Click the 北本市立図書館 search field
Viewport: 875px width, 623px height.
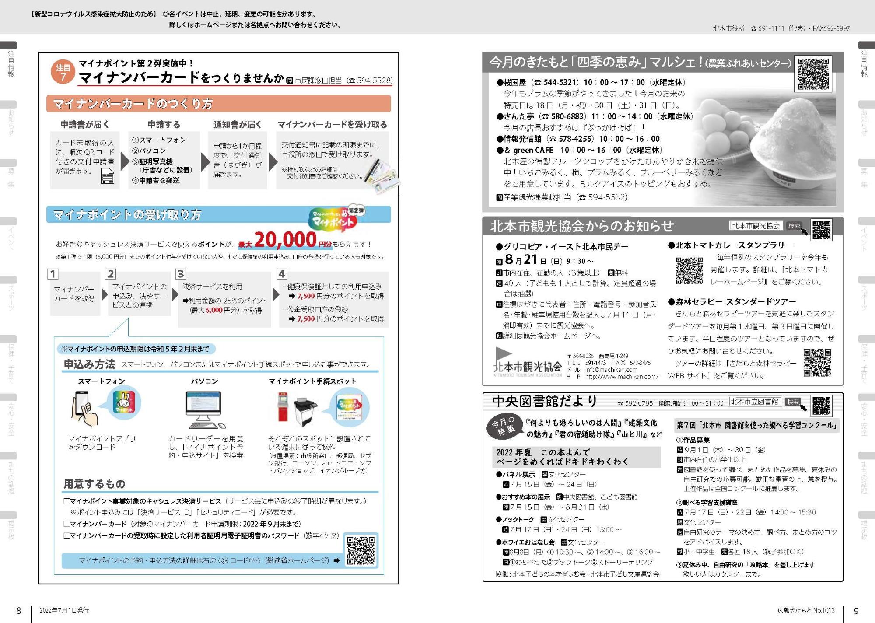point(755,402)
